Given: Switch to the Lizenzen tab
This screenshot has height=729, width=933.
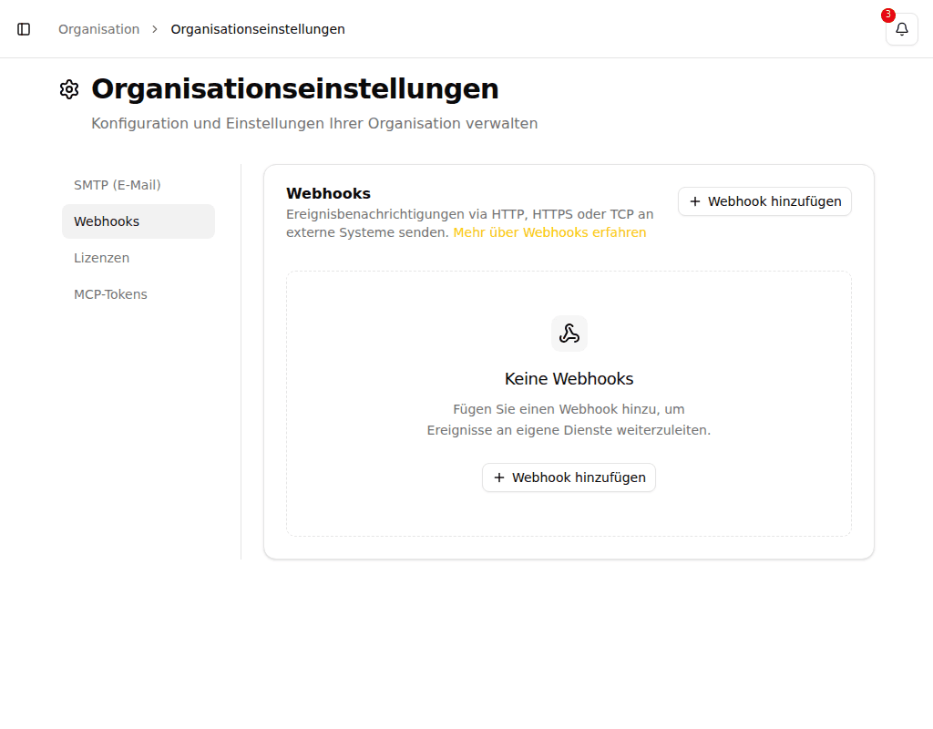Looking at the screenshot, I should click(x=138, y=258).
